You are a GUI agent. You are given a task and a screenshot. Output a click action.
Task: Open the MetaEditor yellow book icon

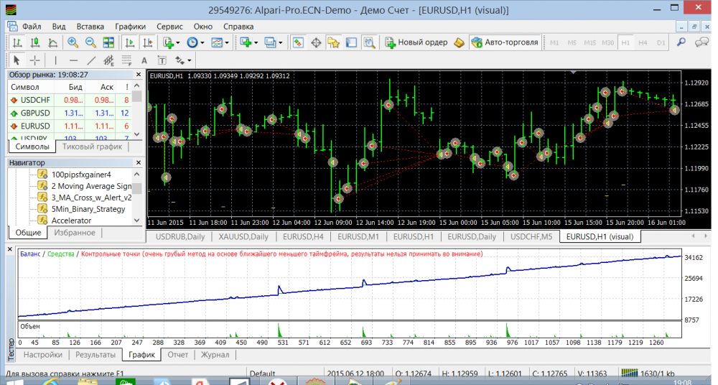[x=459, y=42]
